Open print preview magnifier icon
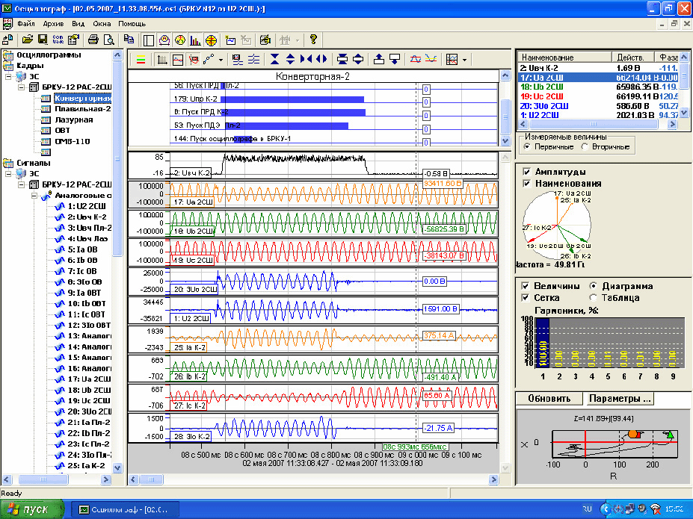Image resolution: width=693 pixels, height=519 pixels. tap(108, 40)
